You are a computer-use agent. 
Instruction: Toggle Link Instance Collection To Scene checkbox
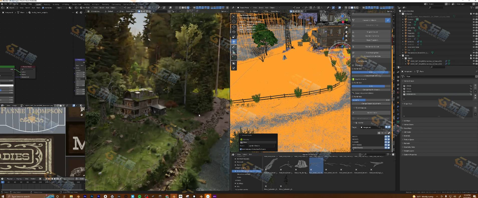[241, 149]
